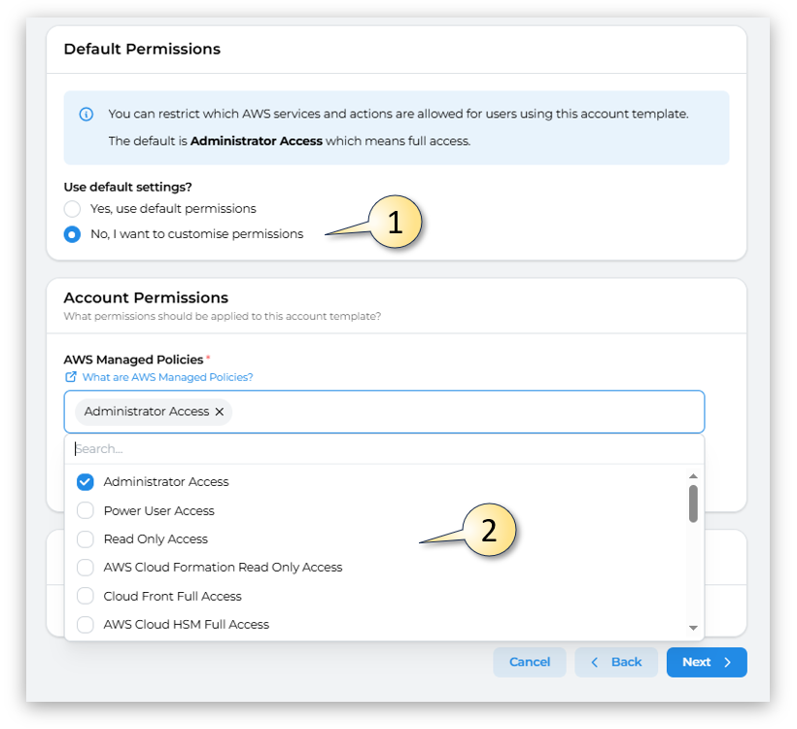Enable Read Only Access policy
Image resolution: width=797 pixels, height=729 pixels.
point(86,539)
